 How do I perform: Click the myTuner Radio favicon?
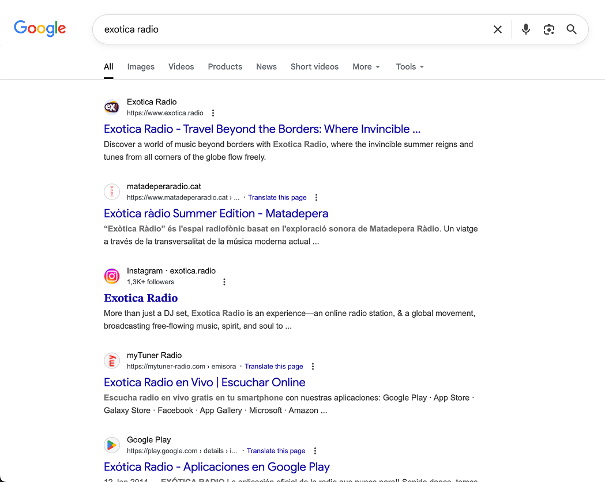point(111,360)
